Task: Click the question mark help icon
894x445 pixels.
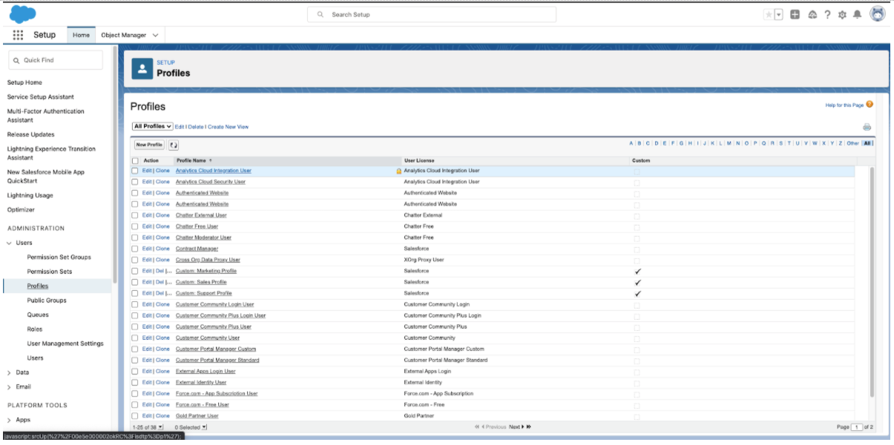Action: coord(827,15)
